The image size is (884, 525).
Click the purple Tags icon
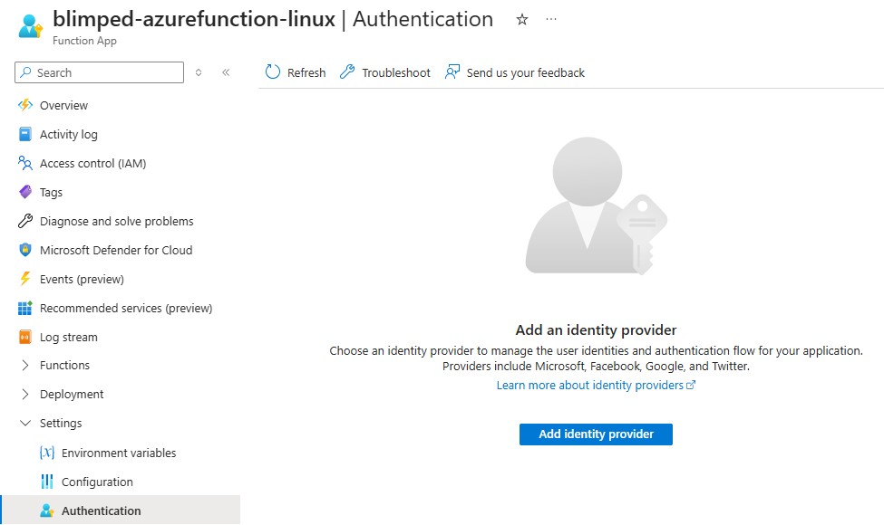tap(25, 192)
